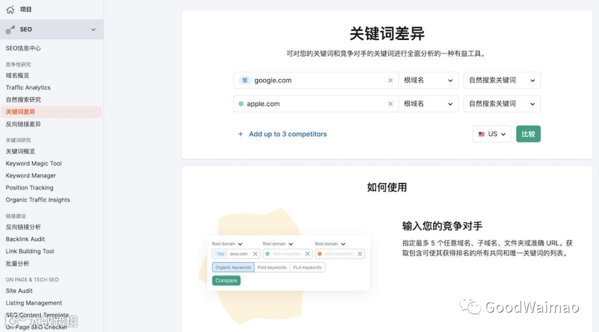
Task: Open Link Building Tool
Action: [x=30, y=251]
